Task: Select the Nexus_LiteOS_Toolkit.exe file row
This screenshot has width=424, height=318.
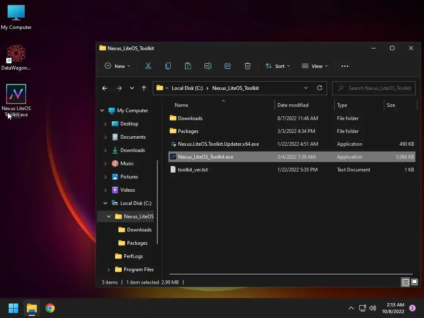Action: 291,157
